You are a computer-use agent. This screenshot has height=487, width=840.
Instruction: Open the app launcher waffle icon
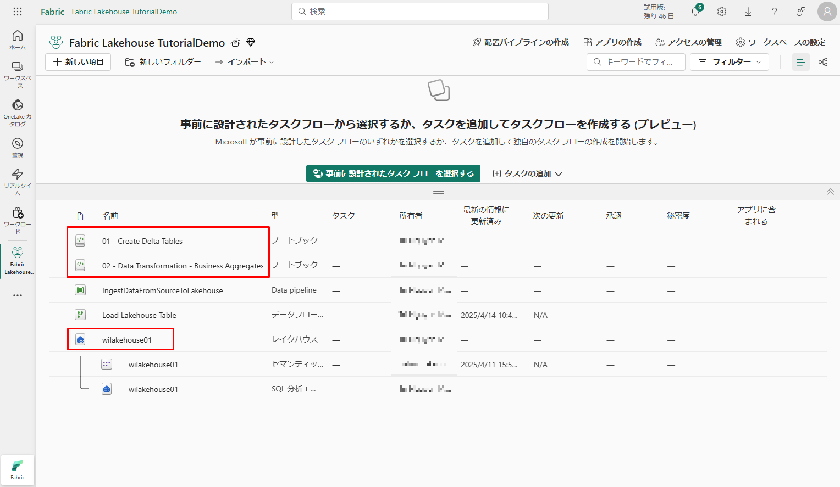18,12
